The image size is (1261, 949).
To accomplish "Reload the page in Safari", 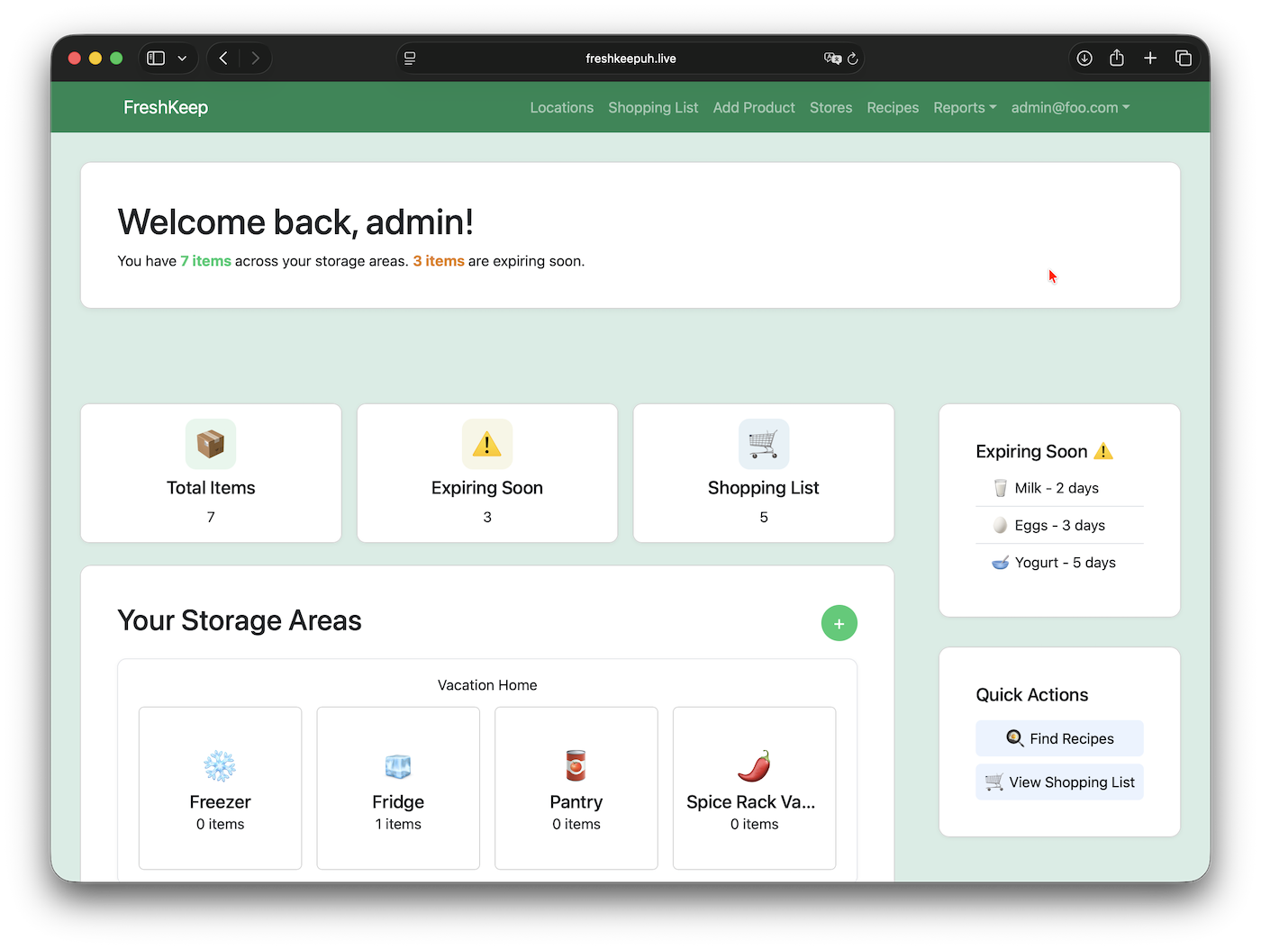I will pos(853,59).
